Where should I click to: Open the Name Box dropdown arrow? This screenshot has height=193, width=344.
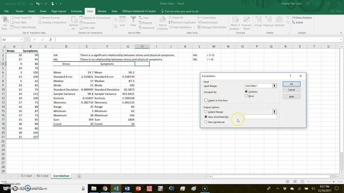point(21,40)
